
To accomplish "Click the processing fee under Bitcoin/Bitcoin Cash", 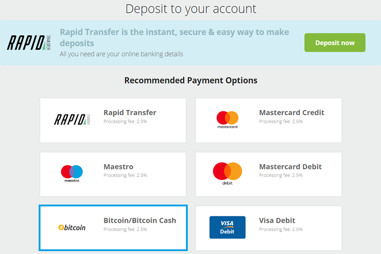I will [x=125, y=229].
